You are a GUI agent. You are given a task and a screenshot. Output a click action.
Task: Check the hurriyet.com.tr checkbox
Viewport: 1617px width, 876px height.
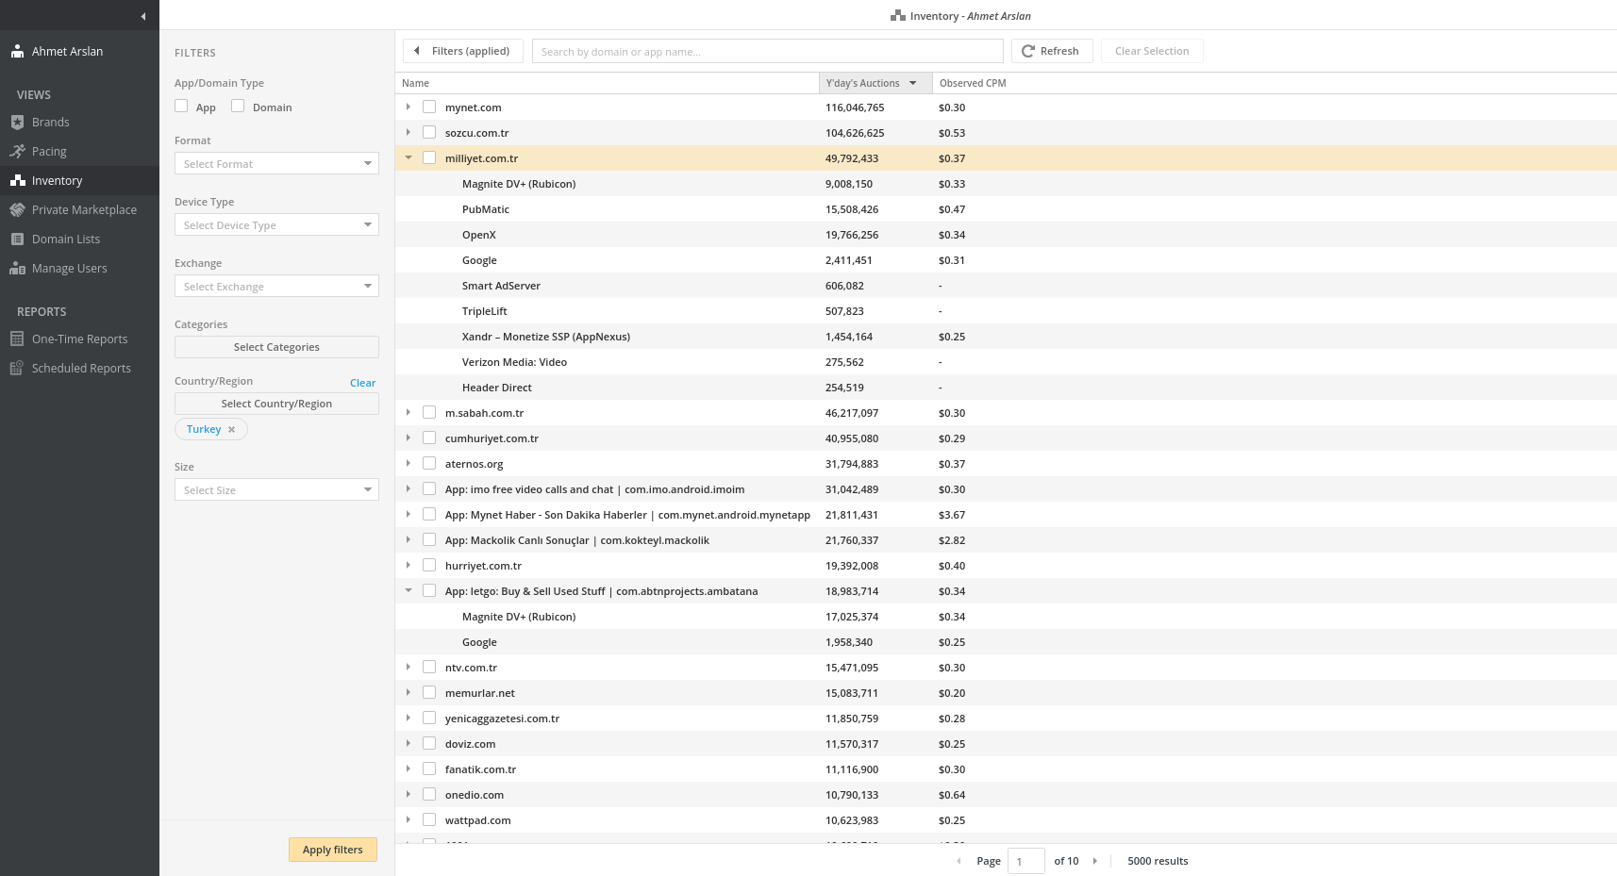[x=429, y=565]
